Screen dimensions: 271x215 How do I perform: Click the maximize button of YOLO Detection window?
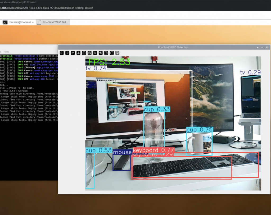[x=262, y=47]
